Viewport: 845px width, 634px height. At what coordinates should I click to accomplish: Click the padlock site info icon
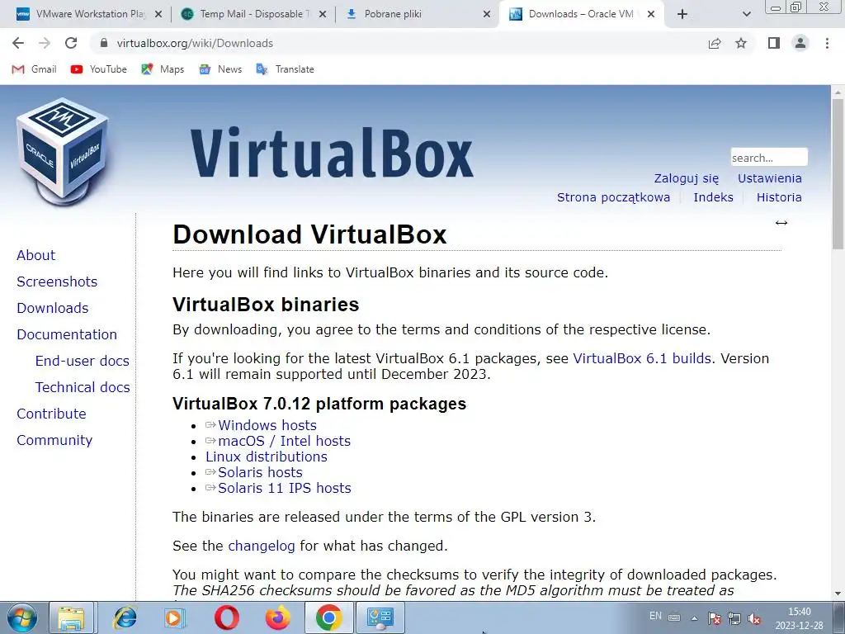click(x=105, y=43)
